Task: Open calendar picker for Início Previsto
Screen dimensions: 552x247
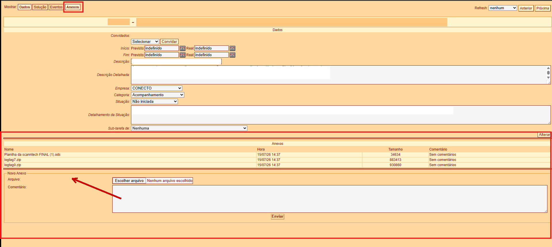Action: (x=183, y=48)
